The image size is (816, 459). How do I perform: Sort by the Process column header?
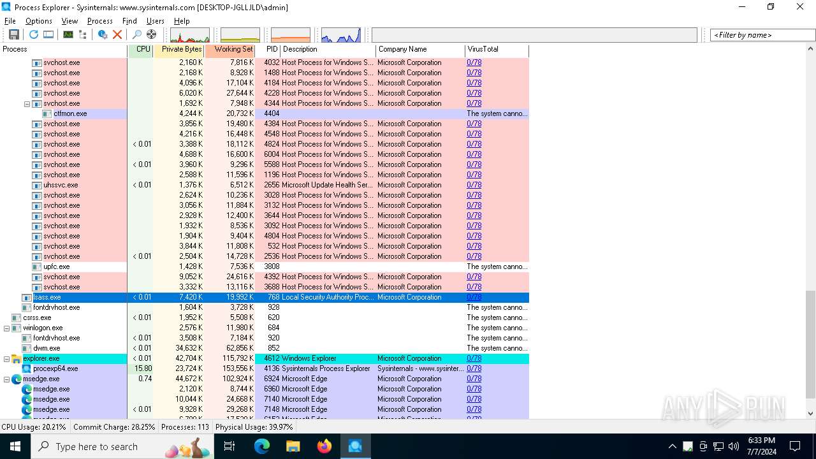click(x=64, y=50)
